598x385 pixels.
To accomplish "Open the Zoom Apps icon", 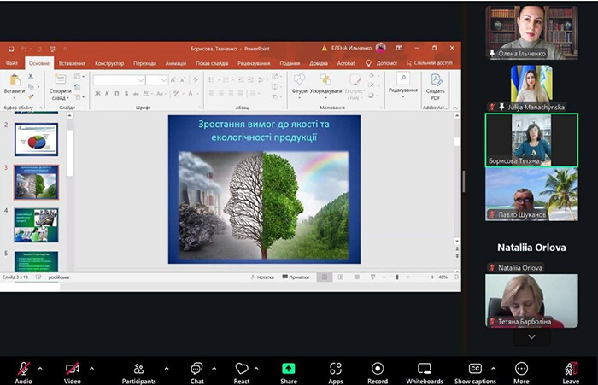I will 336,368.
